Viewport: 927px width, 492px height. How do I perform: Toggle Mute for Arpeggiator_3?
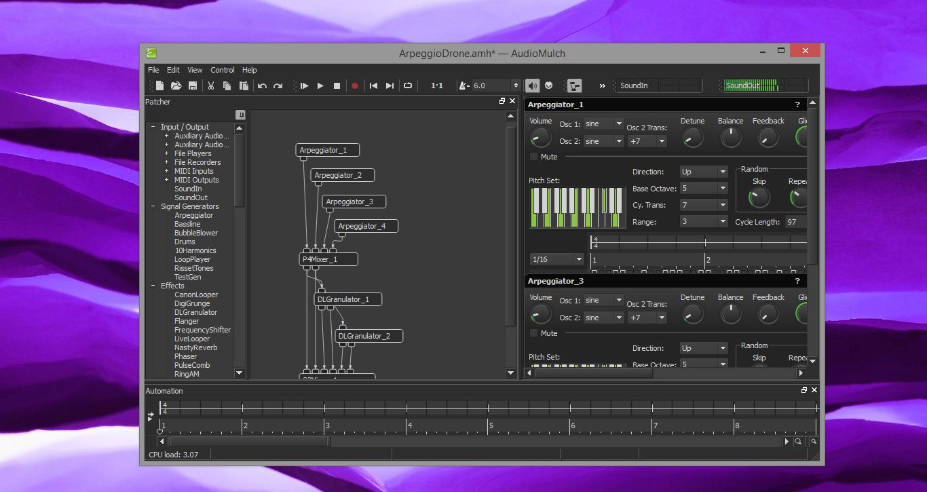point(534,333)
